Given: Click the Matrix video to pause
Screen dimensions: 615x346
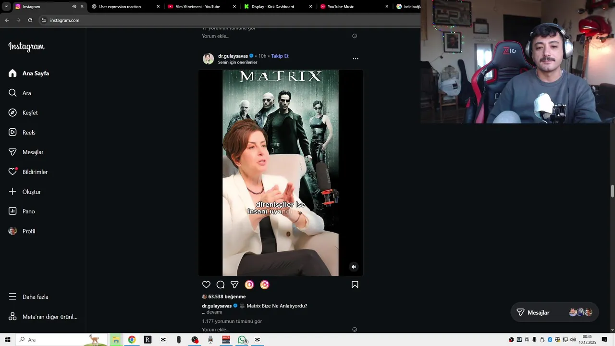Looking at the screenshot, I should coord(281,173).
